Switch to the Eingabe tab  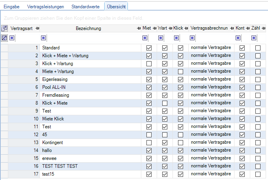(11, 7)
